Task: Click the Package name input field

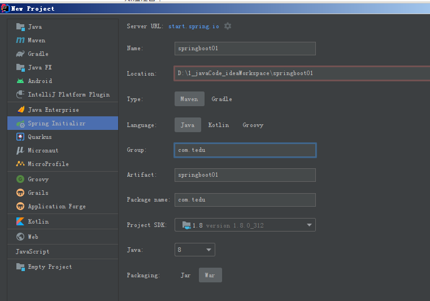Action: point(245,200)
